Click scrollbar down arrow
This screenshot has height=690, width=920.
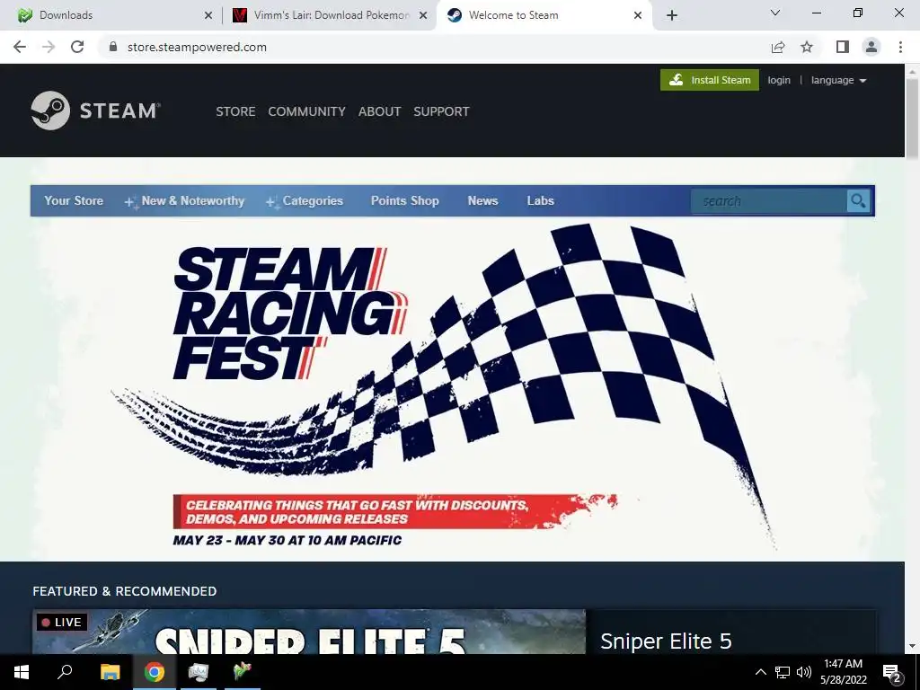(x=913, y=646)
